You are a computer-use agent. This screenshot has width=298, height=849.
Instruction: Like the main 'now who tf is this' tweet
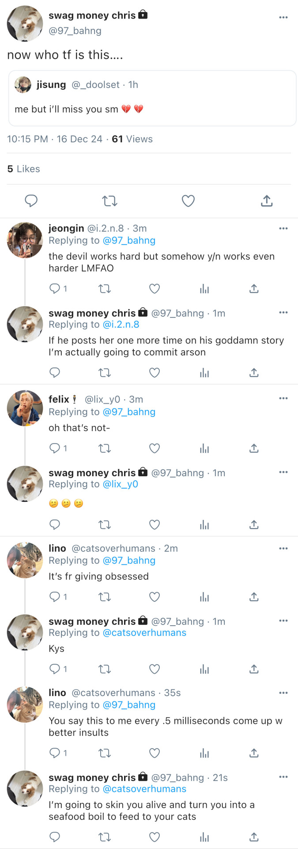click(x=188, y=201)
